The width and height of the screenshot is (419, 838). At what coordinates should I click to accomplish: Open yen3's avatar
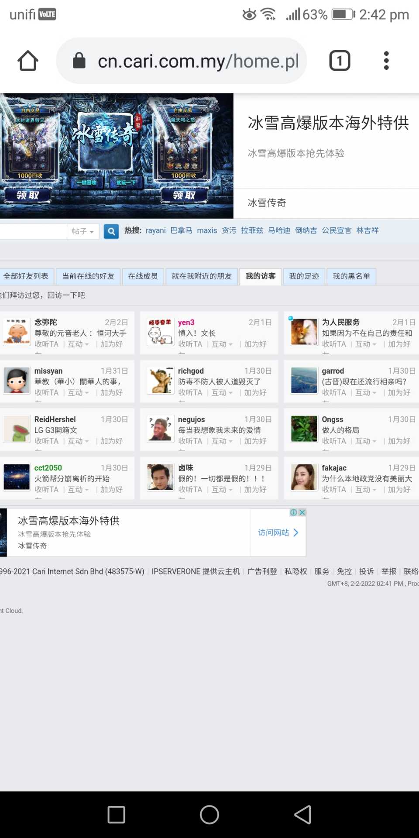(x=160, y=332)
